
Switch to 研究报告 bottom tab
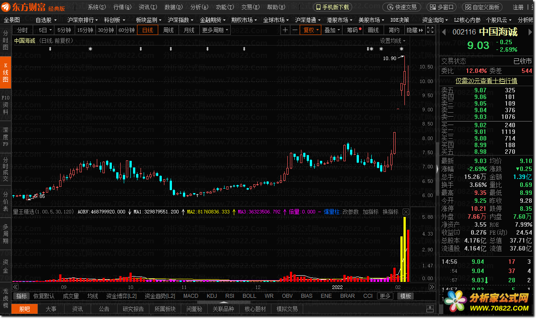tap(133, 309)
